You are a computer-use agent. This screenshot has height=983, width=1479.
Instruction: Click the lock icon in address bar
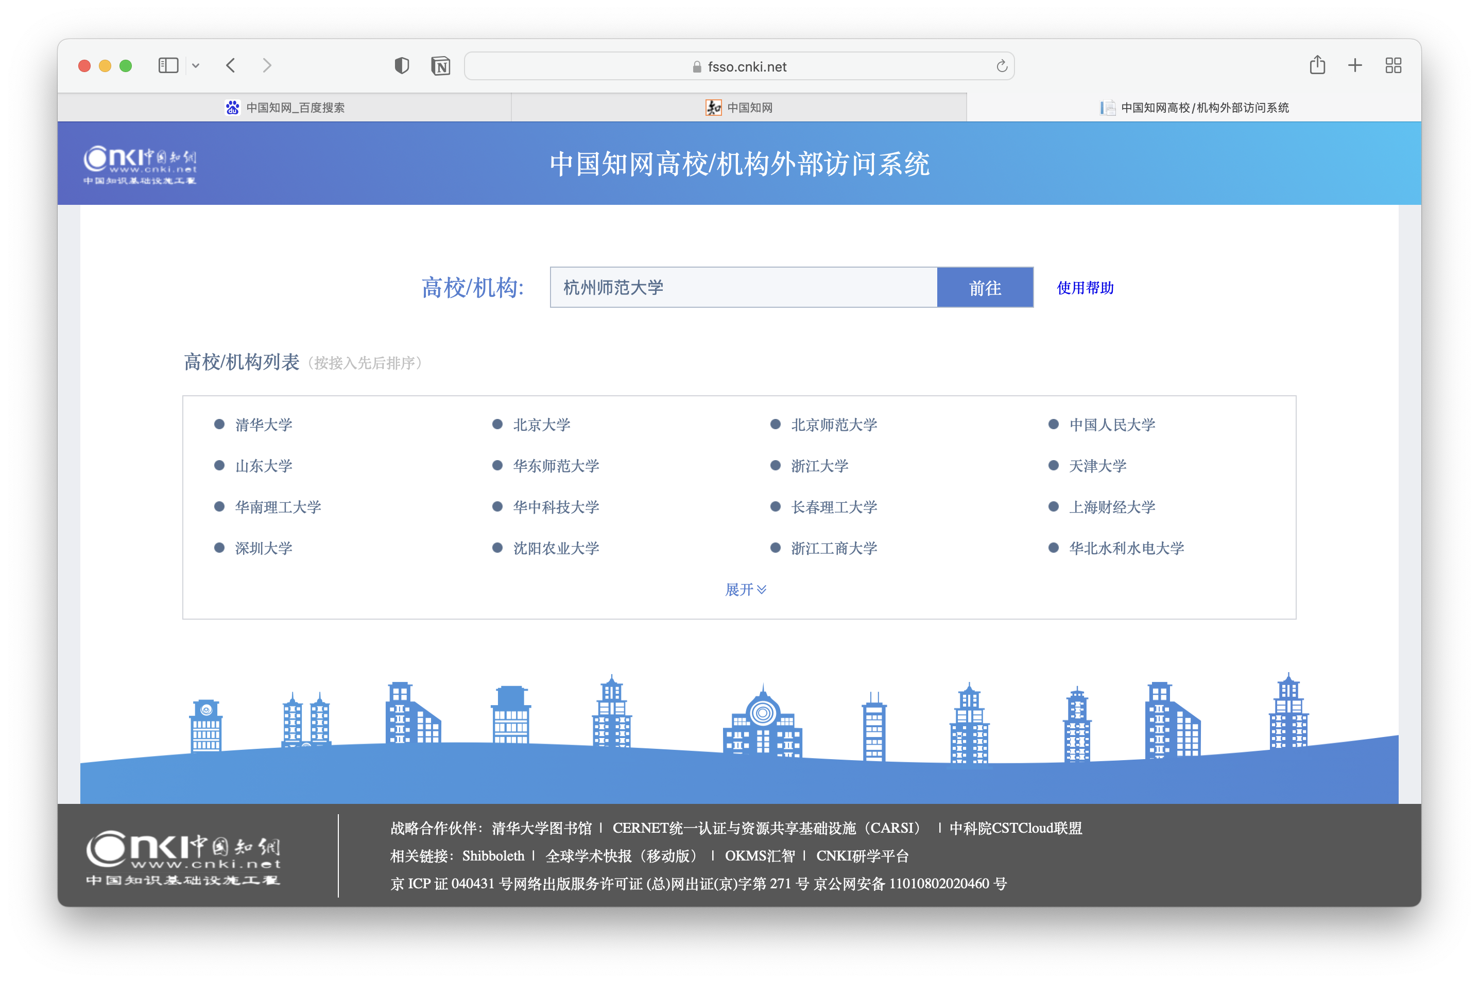tap(697, 66)
